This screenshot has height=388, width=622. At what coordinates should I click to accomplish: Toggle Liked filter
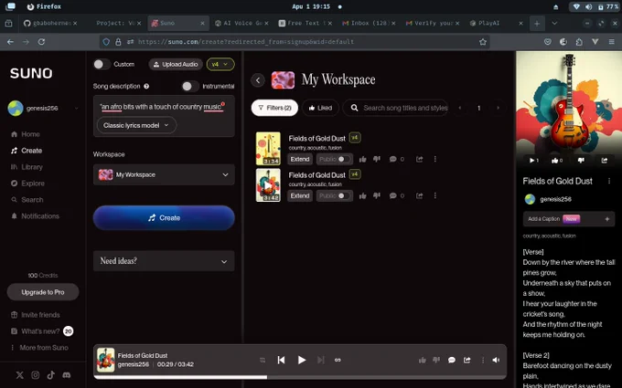coord(320,108)
